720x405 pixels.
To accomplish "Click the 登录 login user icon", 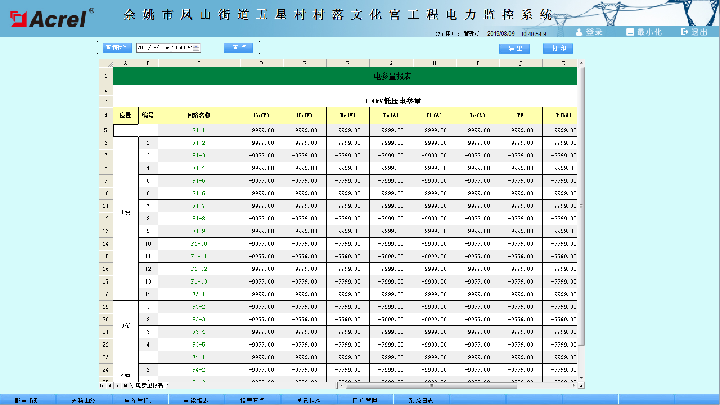I will [579, 32].
